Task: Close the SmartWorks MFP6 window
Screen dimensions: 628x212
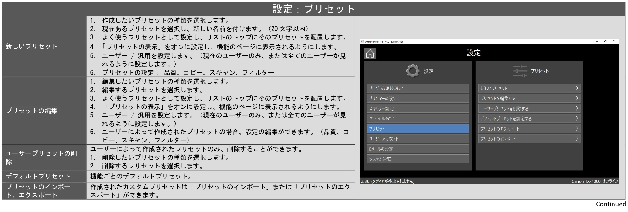Action: click(614, 41)
